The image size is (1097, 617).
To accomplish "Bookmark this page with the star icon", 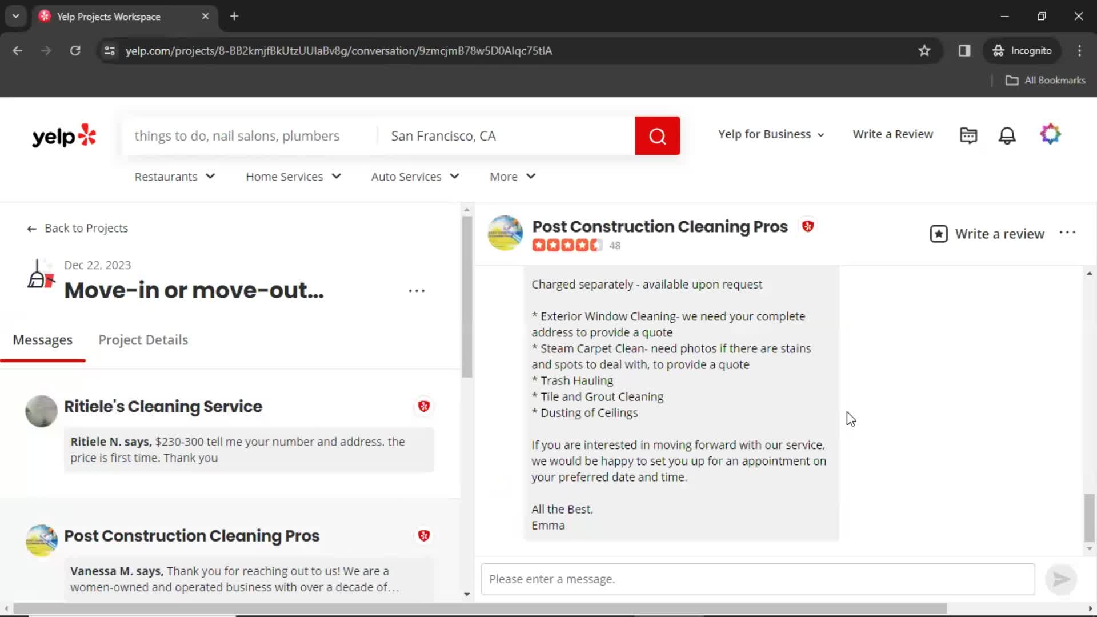I will [924, 51].
